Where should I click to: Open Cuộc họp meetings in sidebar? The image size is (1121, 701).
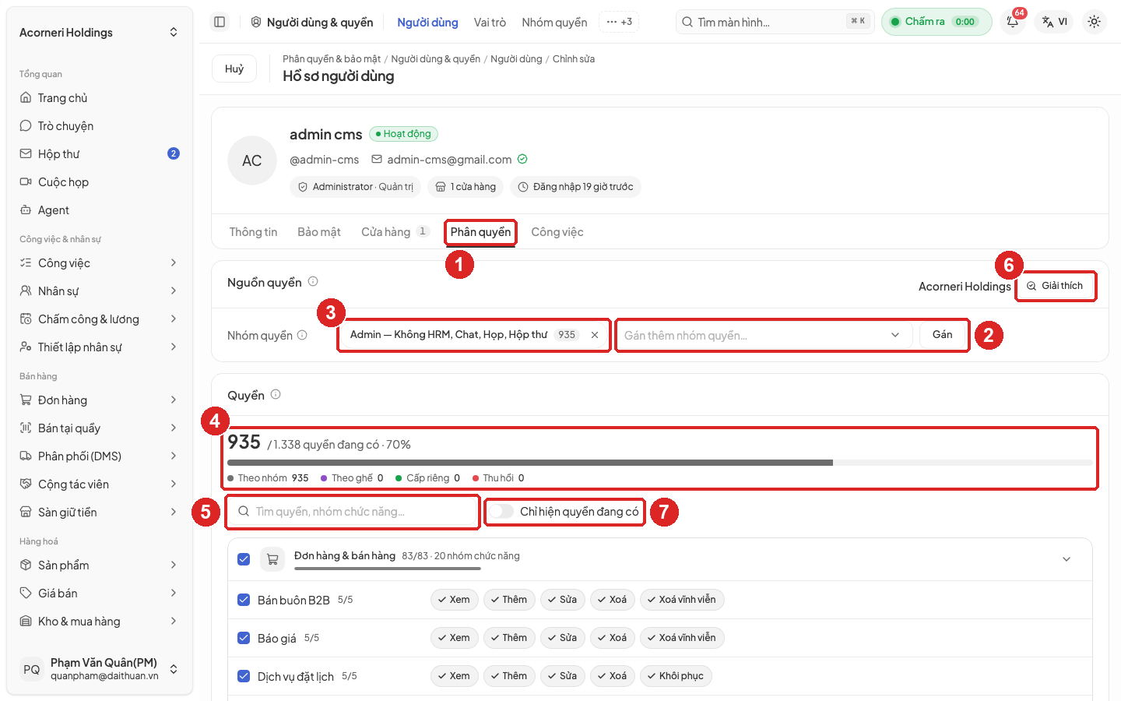(x=100, y=182)
